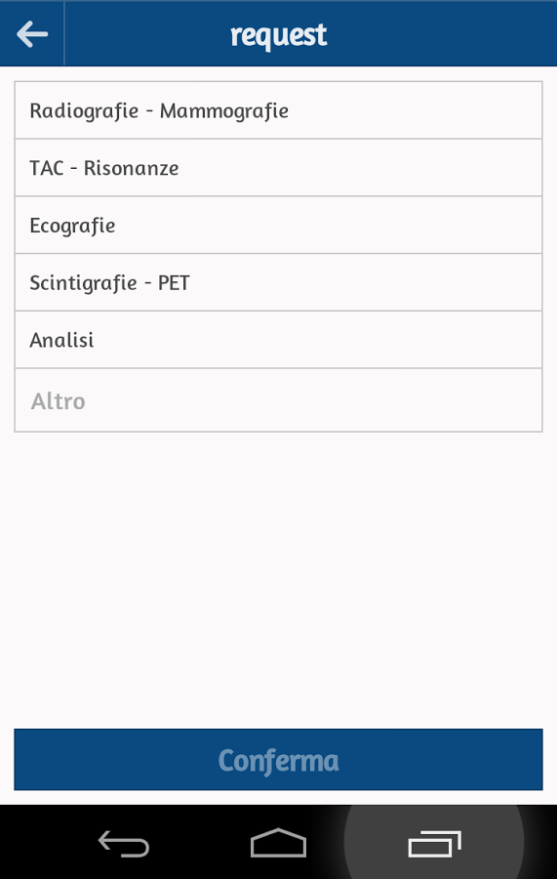Viewport: 557px width, 879px height.
Task: Focus the Altro text field
Action: click(x=278, y=400)
